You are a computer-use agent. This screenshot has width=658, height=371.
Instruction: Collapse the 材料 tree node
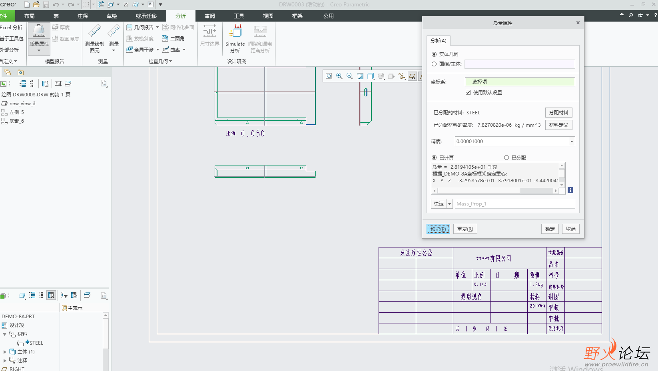(x=4, y=334)
